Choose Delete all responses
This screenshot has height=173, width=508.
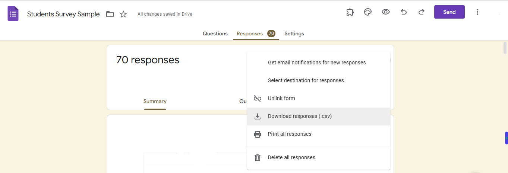291,157
